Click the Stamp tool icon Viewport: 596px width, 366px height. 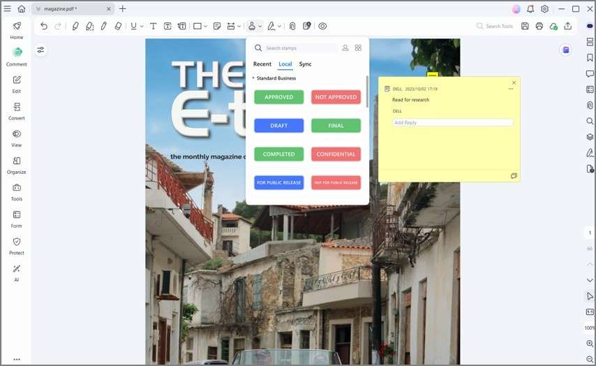coord(252,26)
